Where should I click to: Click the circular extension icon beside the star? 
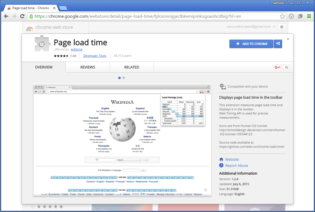[x=291, y=16]
